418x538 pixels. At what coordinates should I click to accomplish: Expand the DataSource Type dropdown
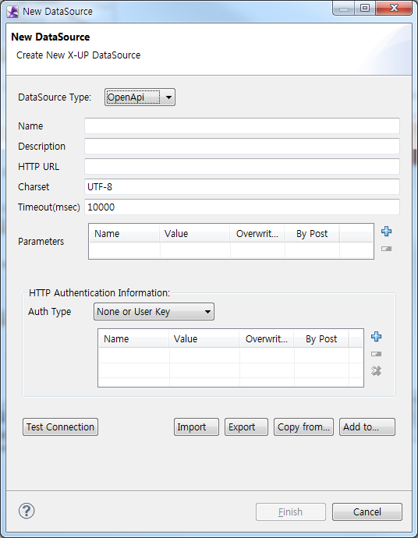tap(140, 97)
